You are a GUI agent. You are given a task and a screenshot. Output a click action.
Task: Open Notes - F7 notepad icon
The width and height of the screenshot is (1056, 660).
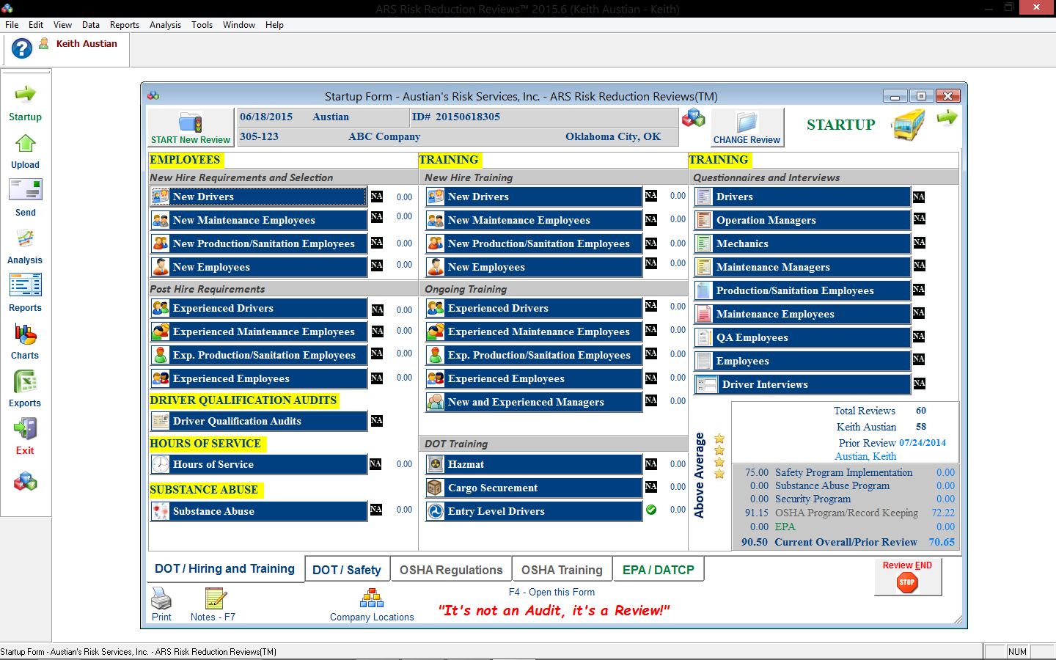215,598
